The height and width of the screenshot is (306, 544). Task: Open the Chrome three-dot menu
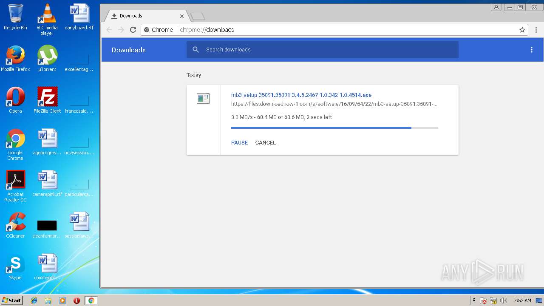pos(536,30)
